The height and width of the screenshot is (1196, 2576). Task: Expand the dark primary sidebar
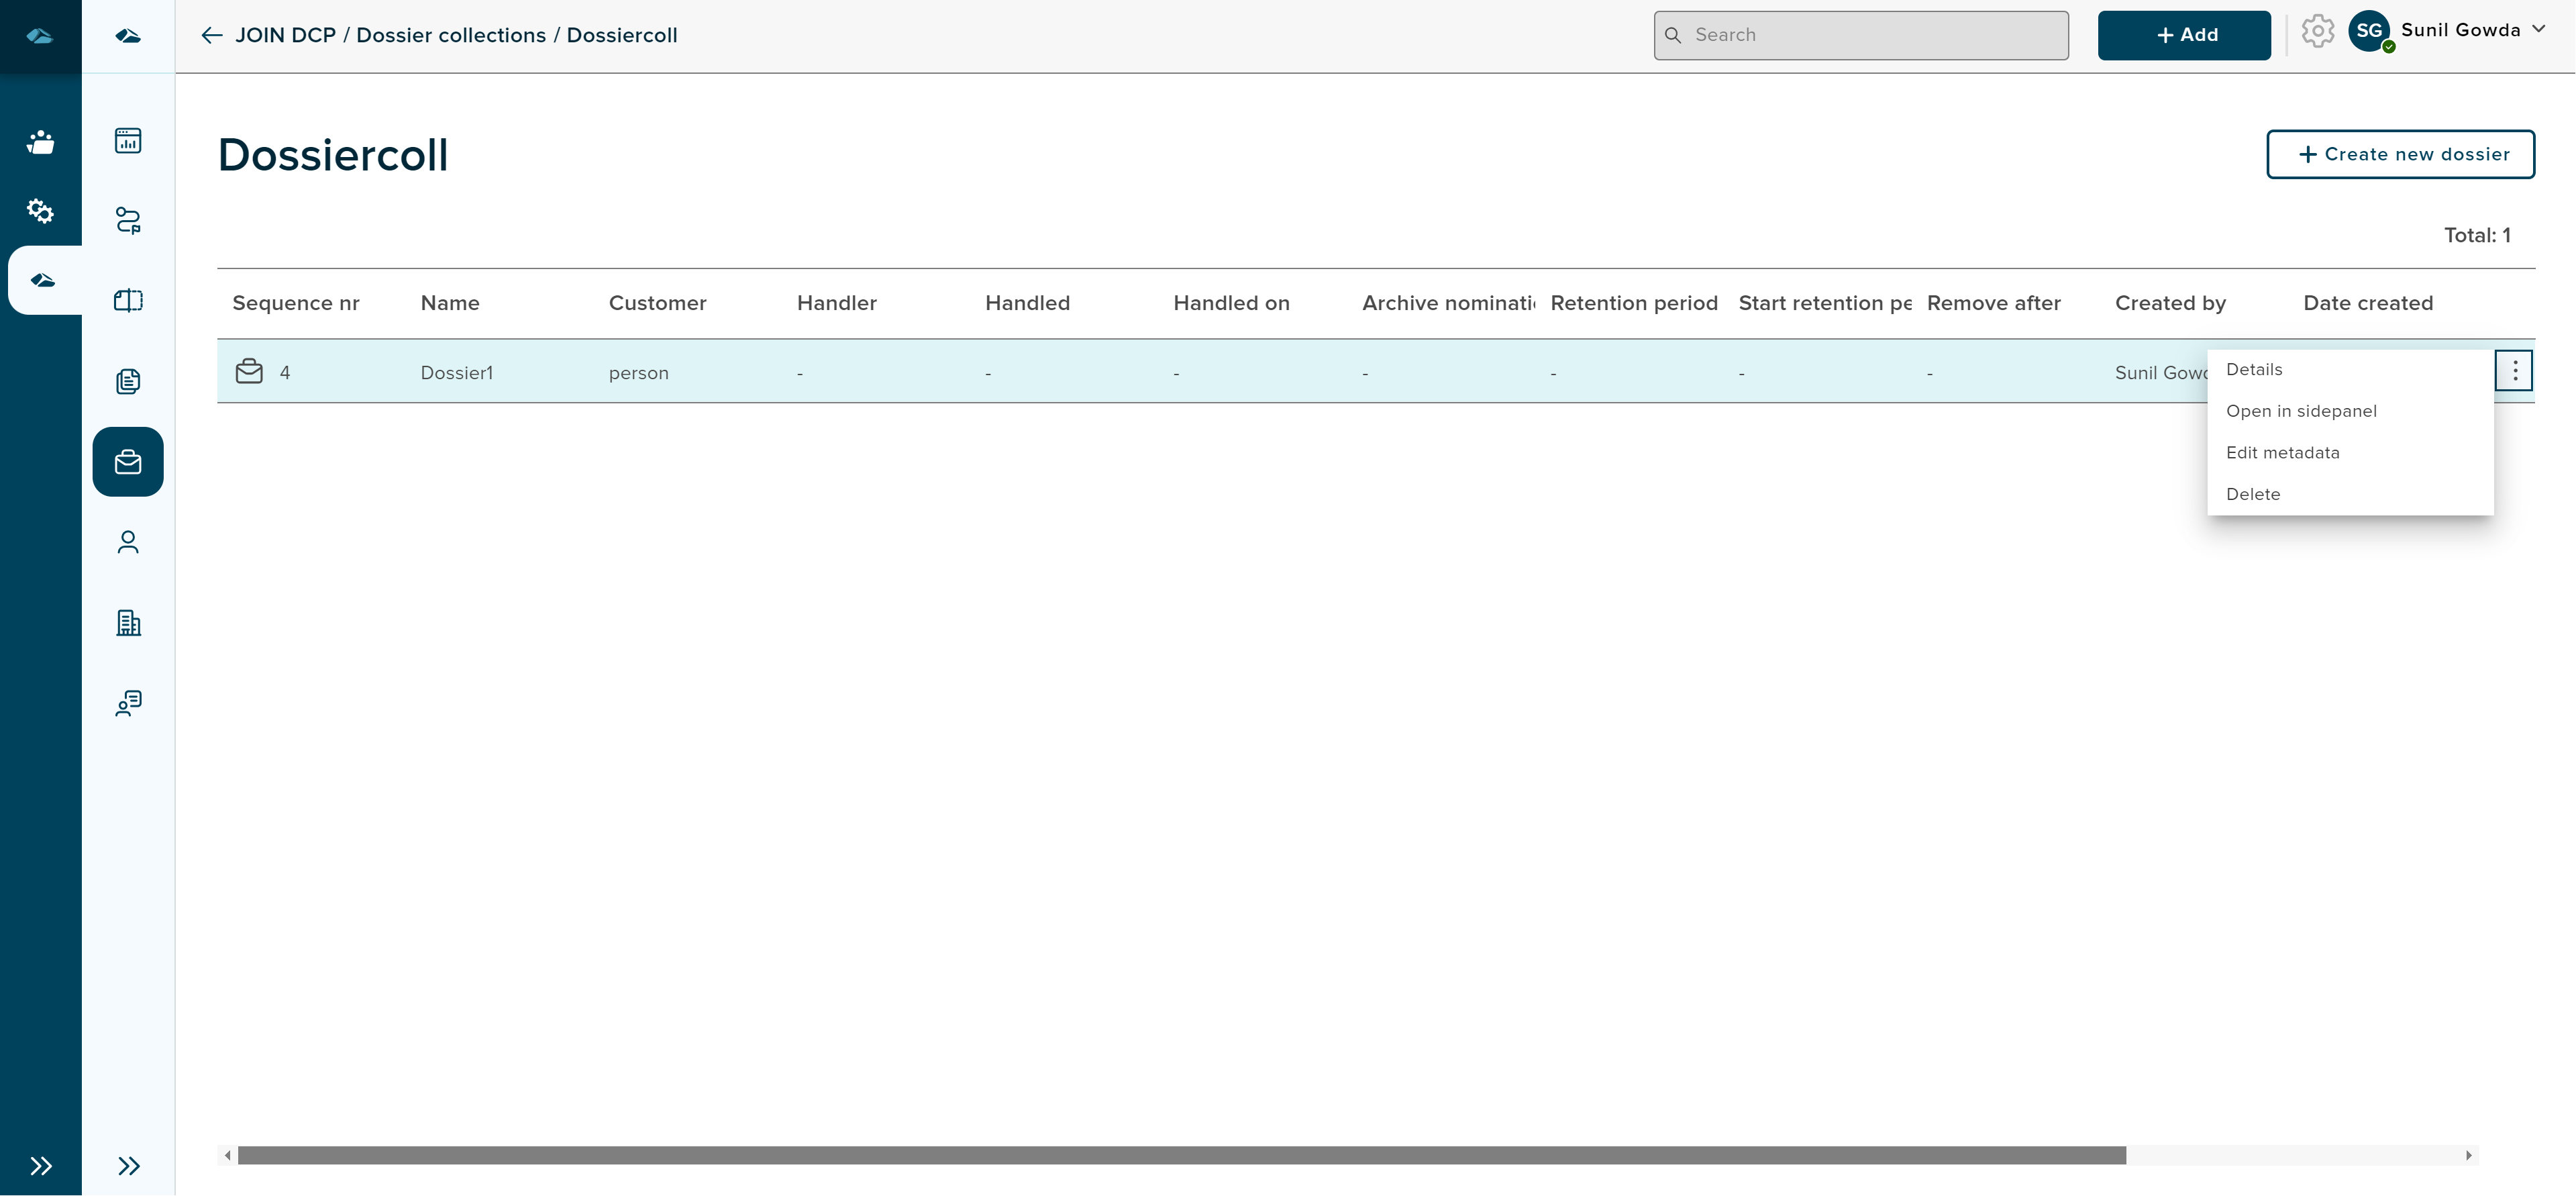pyautogui.click(x=40, y=1166)
